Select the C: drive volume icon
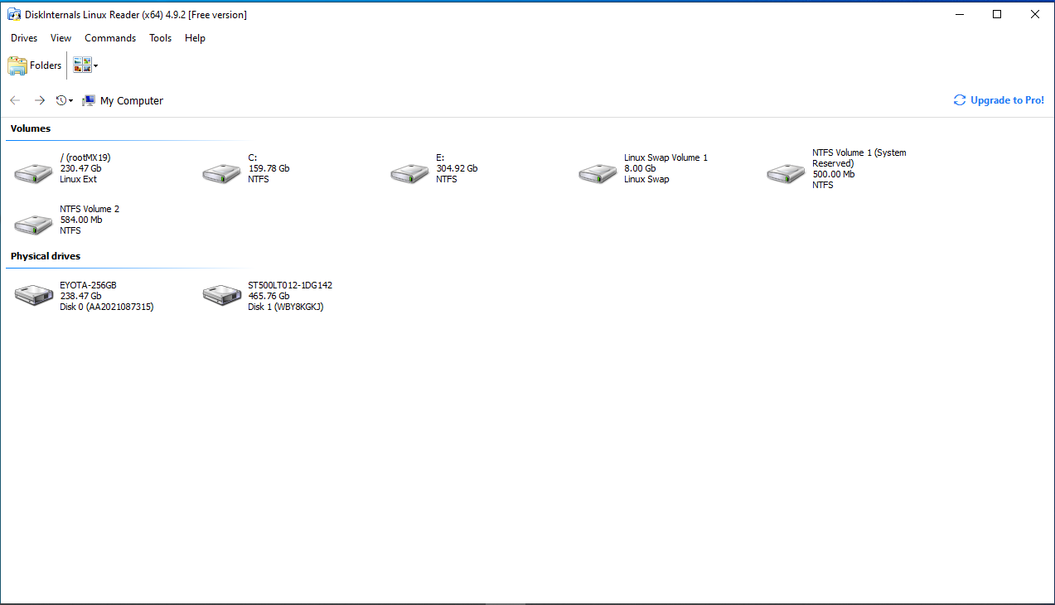The image size is (1055, 605). (x=222, y=173)
